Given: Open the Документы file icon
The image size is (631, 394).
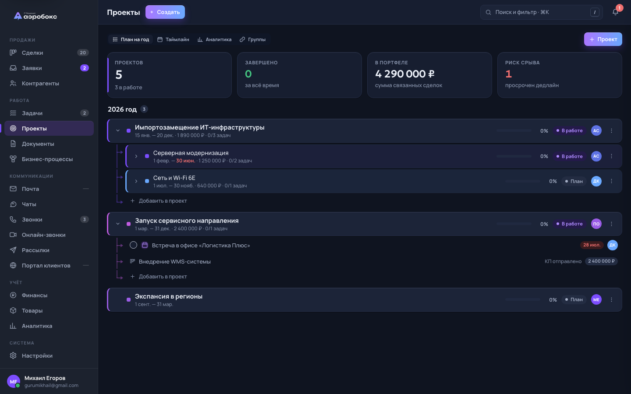Looking at the screenshot, I should [x=13, y=144].
